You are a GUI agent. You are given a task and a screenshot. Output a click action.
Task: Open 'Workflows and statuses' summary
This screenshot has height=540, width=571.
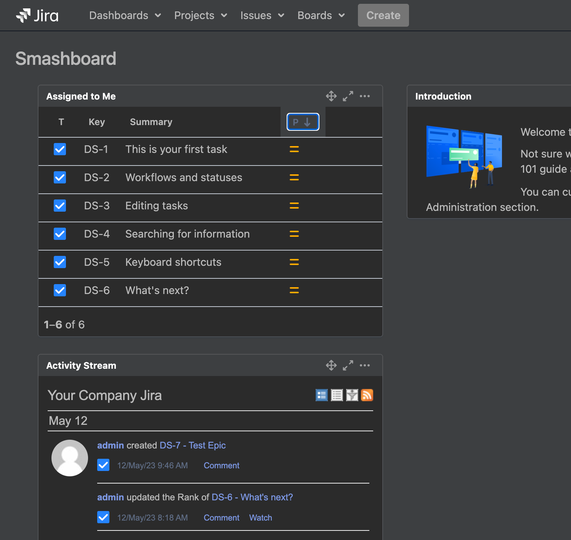pyautogui.click(x=184, y=177)
